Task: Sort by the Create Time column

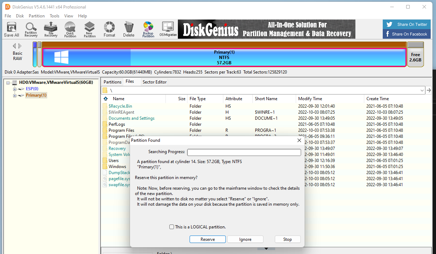Action: tap(377, 99)
